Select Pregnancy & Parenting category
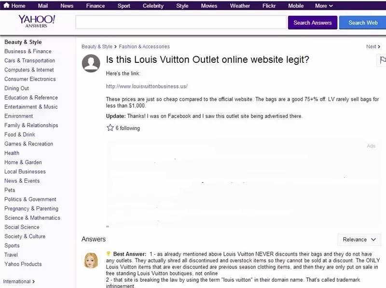Viewport: 386px width, 288px height. point(31,208)
